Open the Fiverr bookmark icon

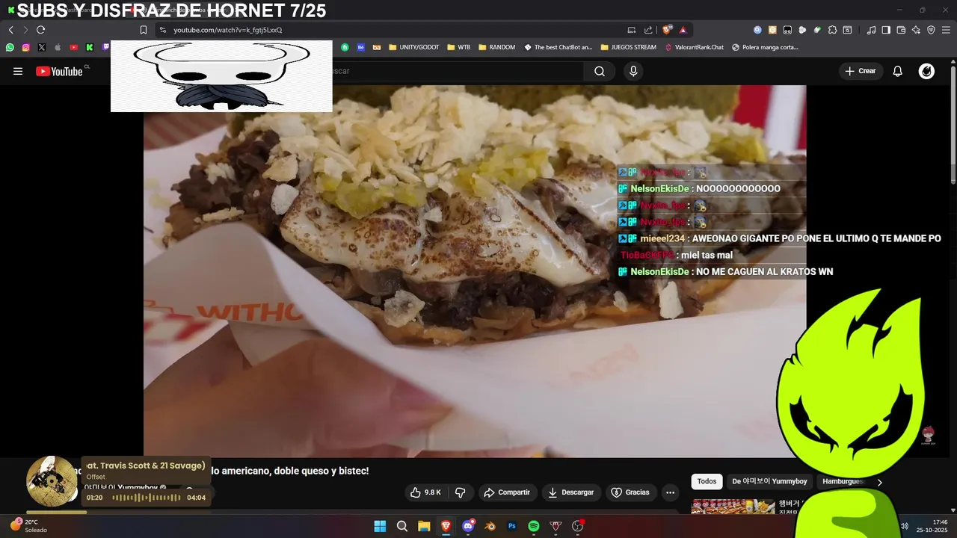pyautogui.click(x=345, y=47)
